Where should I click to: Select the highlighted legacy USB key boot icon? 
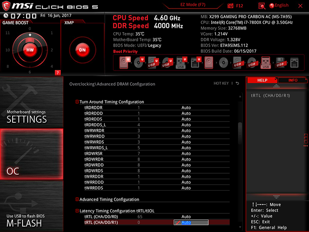pos(266,63)
